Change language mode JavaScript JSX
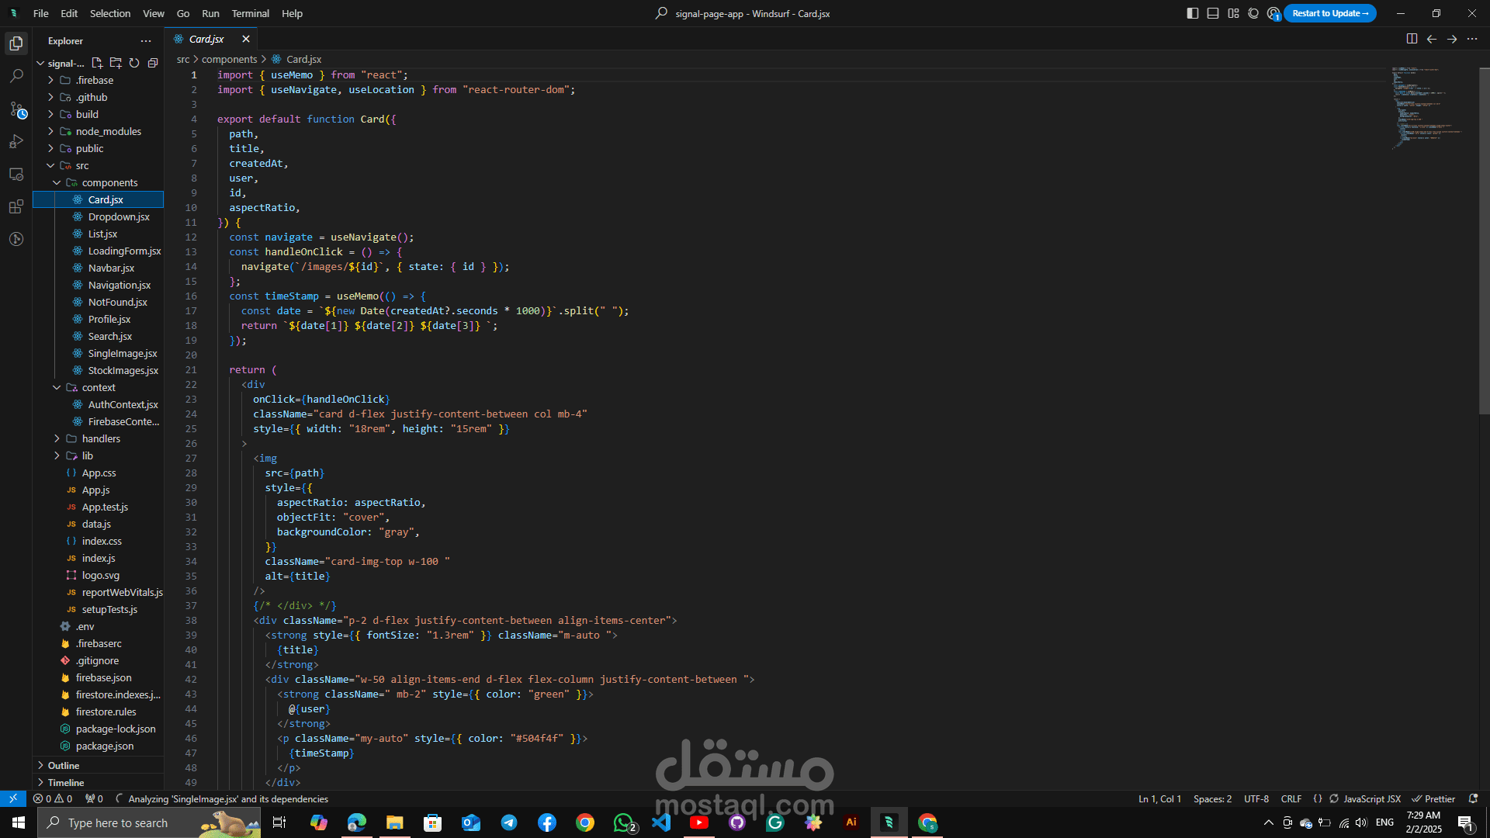This screenshot has height=838, width=1490. click(x=1371, y=798)
